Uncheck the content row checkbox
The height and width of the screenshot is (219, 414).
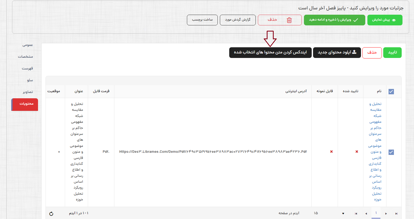coord(391,152)
